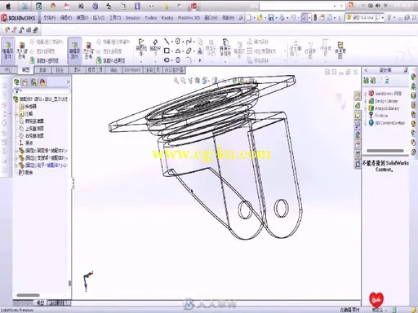This screenshot has height=313, width=418.
Task: Open the PhotoView 360 menu
Action: point(189,18)
